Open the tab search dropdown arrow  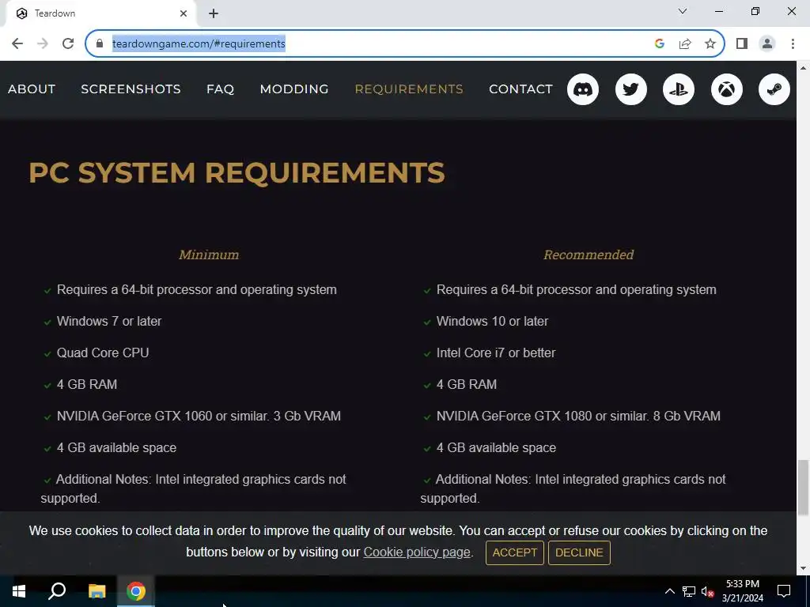point(683,11)
